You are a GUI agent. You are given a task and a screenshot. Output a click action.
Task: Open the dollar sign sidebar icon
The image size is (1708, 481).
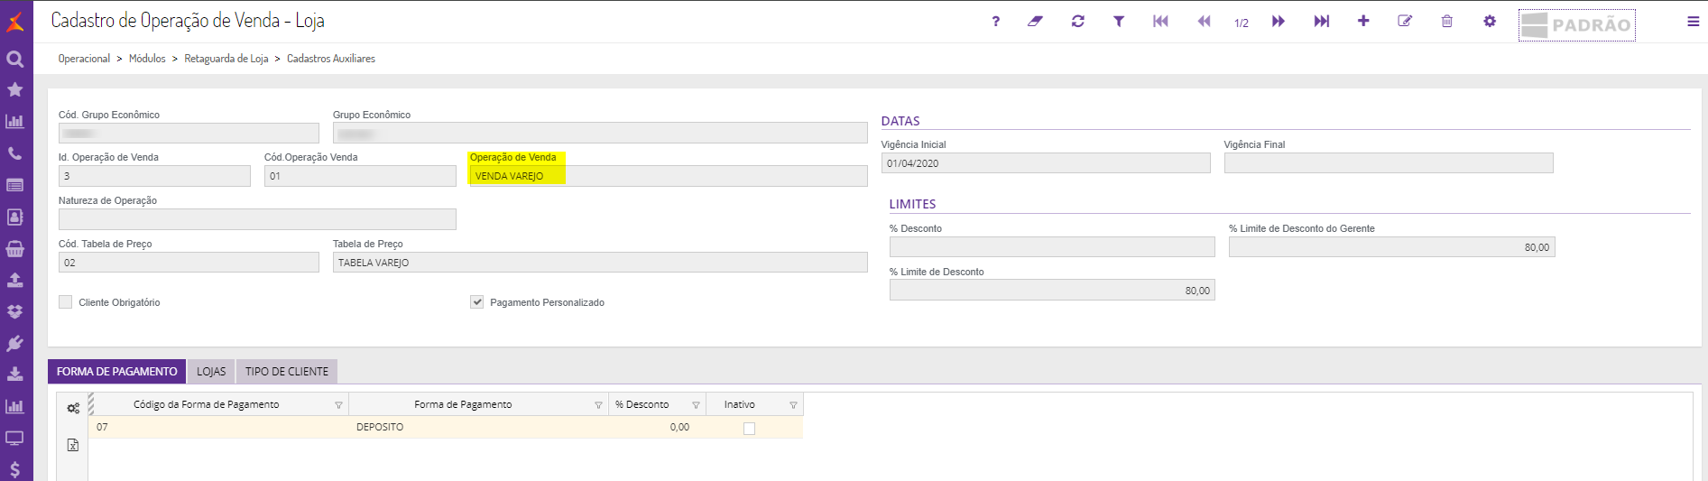[15, 470]
